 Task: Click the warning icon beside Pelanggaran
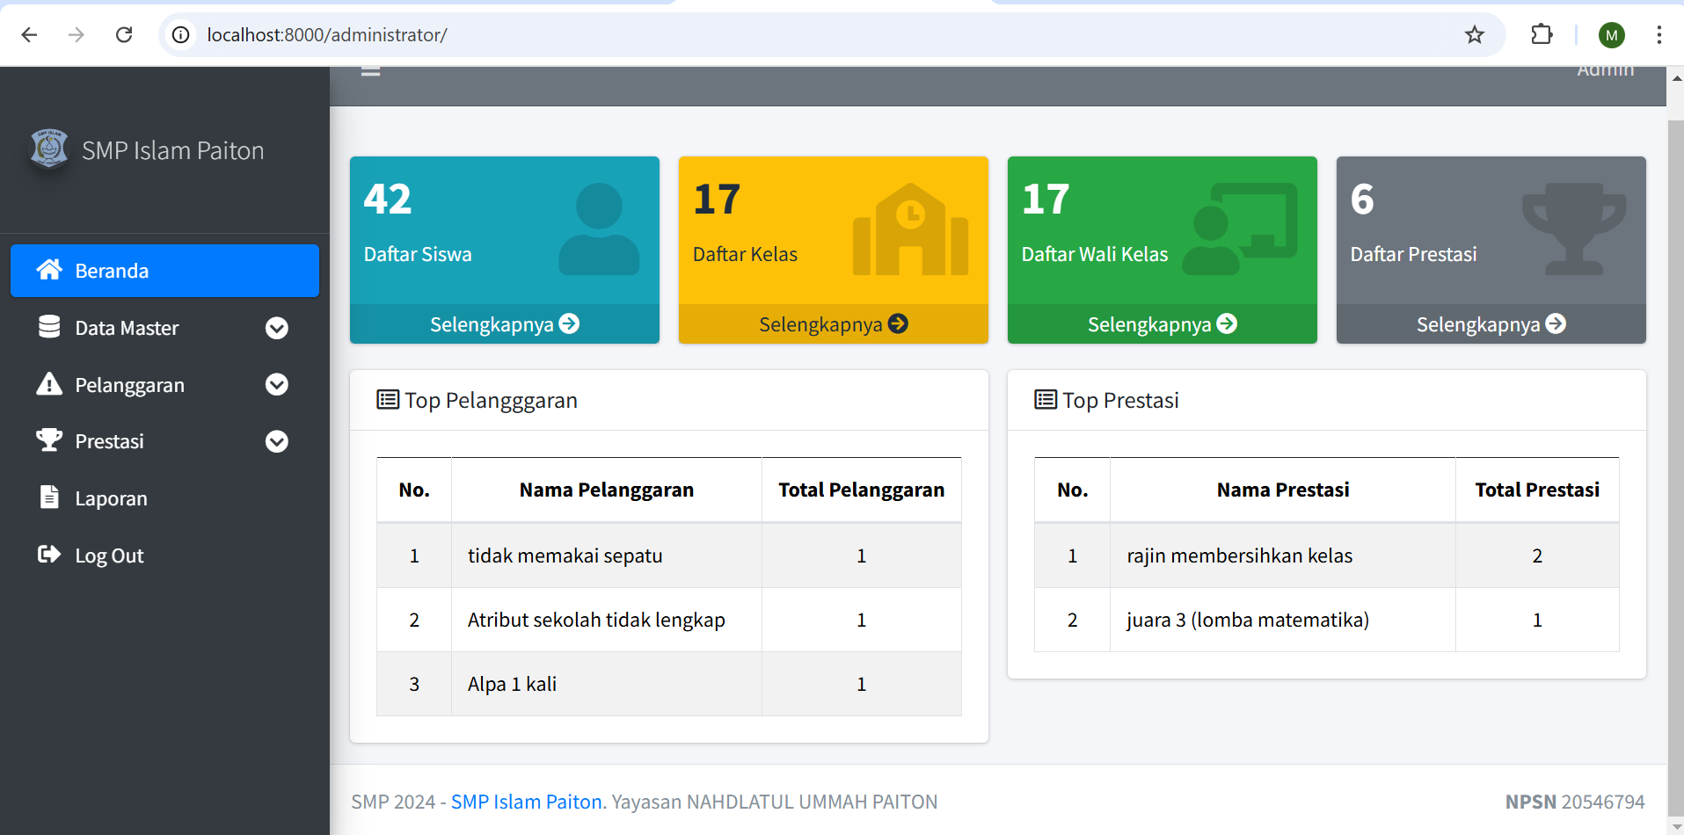click(x=50, y=384)
